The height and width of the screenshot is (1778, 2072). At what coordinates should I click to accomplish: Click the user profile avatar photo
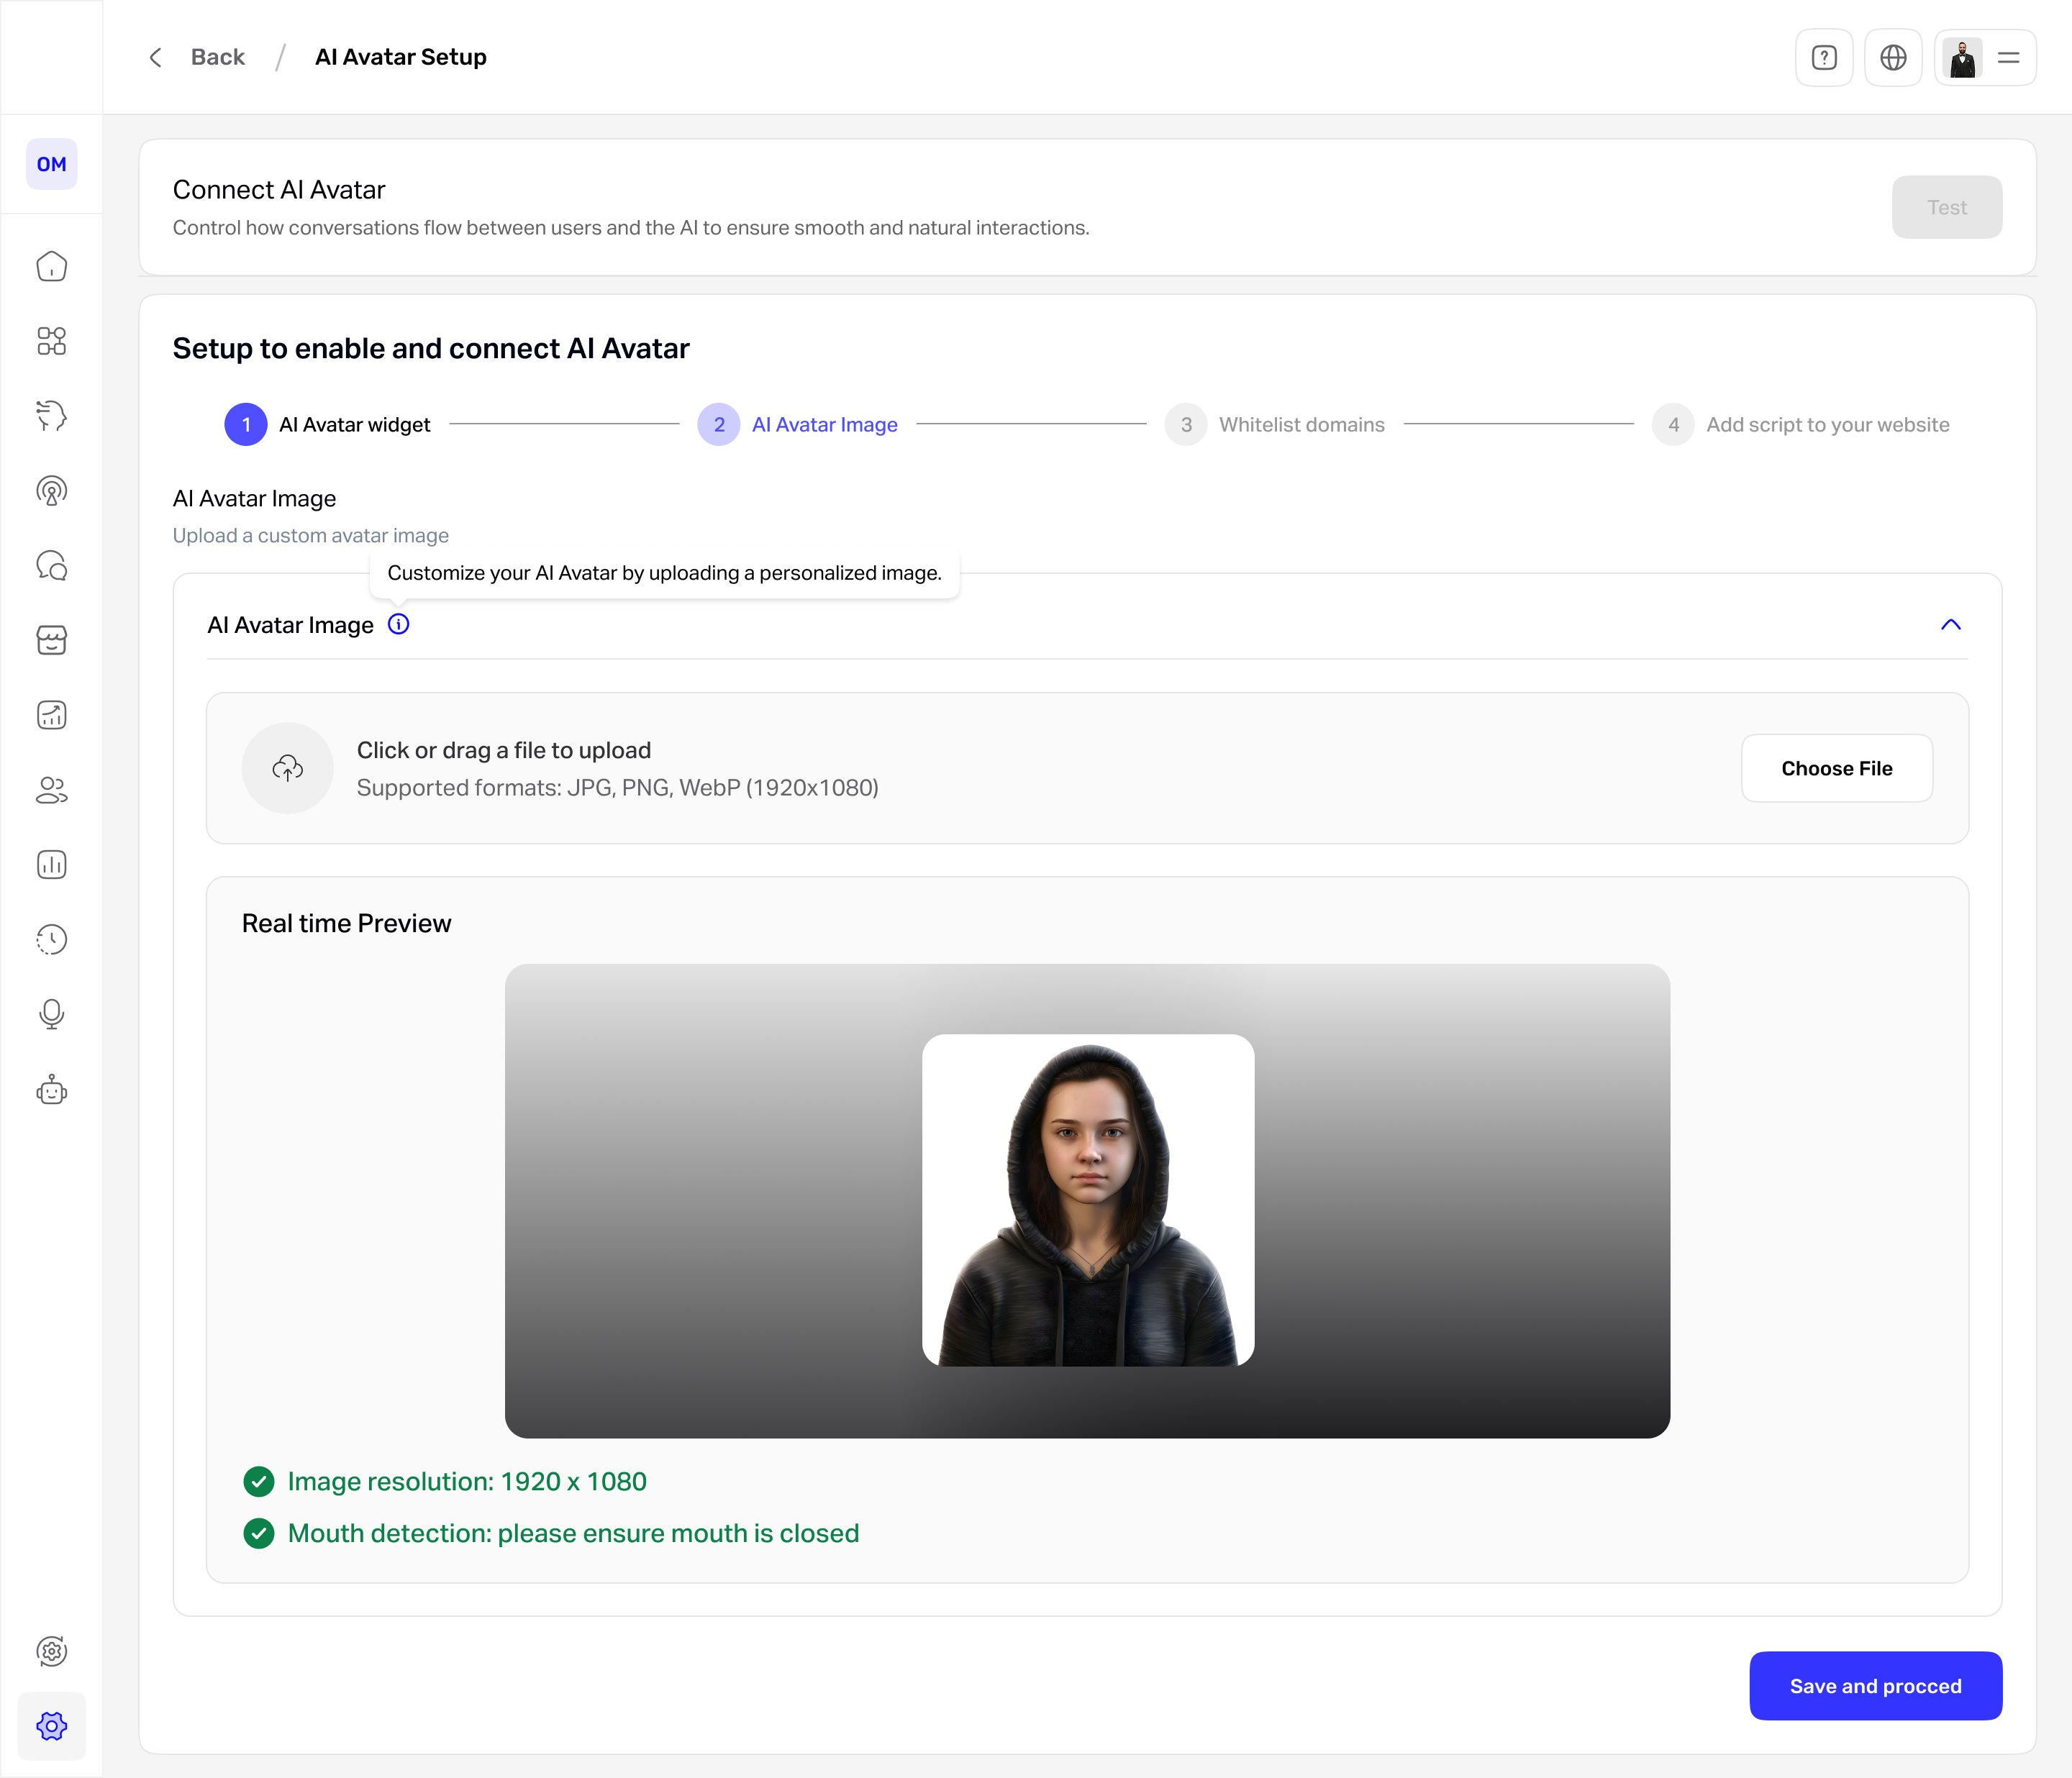[1962, 58]
